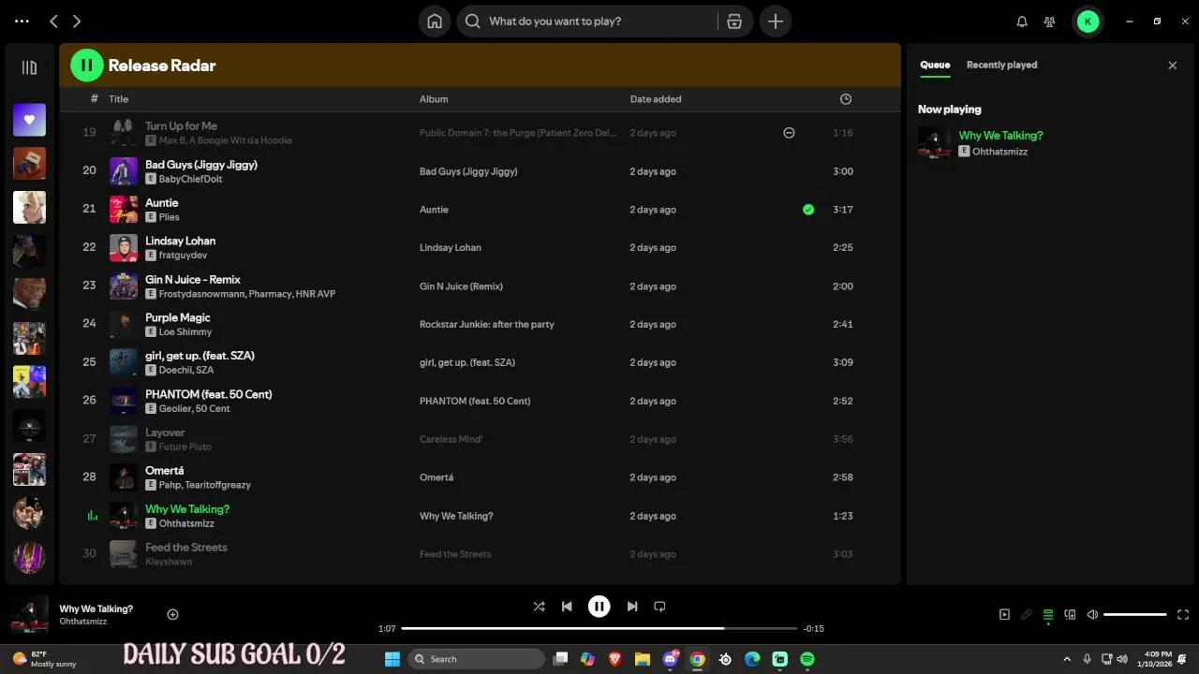Mute with the volume speaker icon
1199x674 pixels.
(x=1092, y=615)
